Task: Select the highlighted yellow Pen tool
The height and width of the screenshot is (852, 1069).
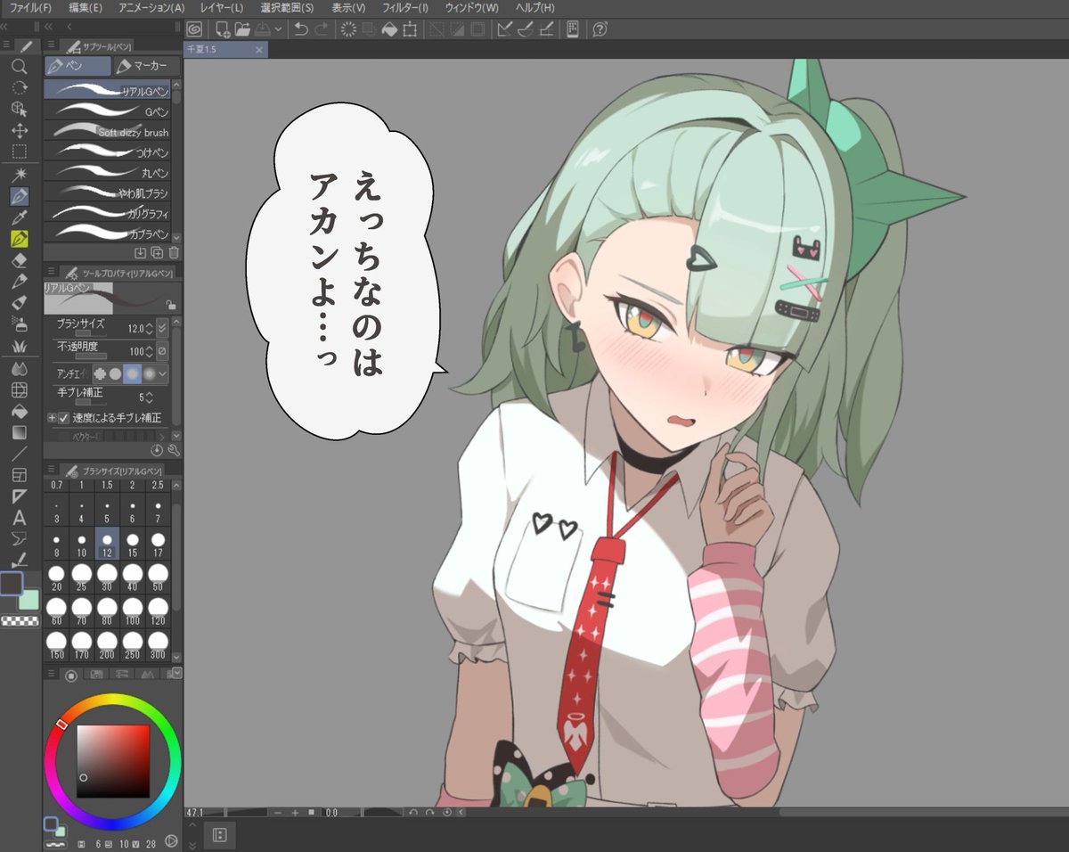Action: coord(19,239)
